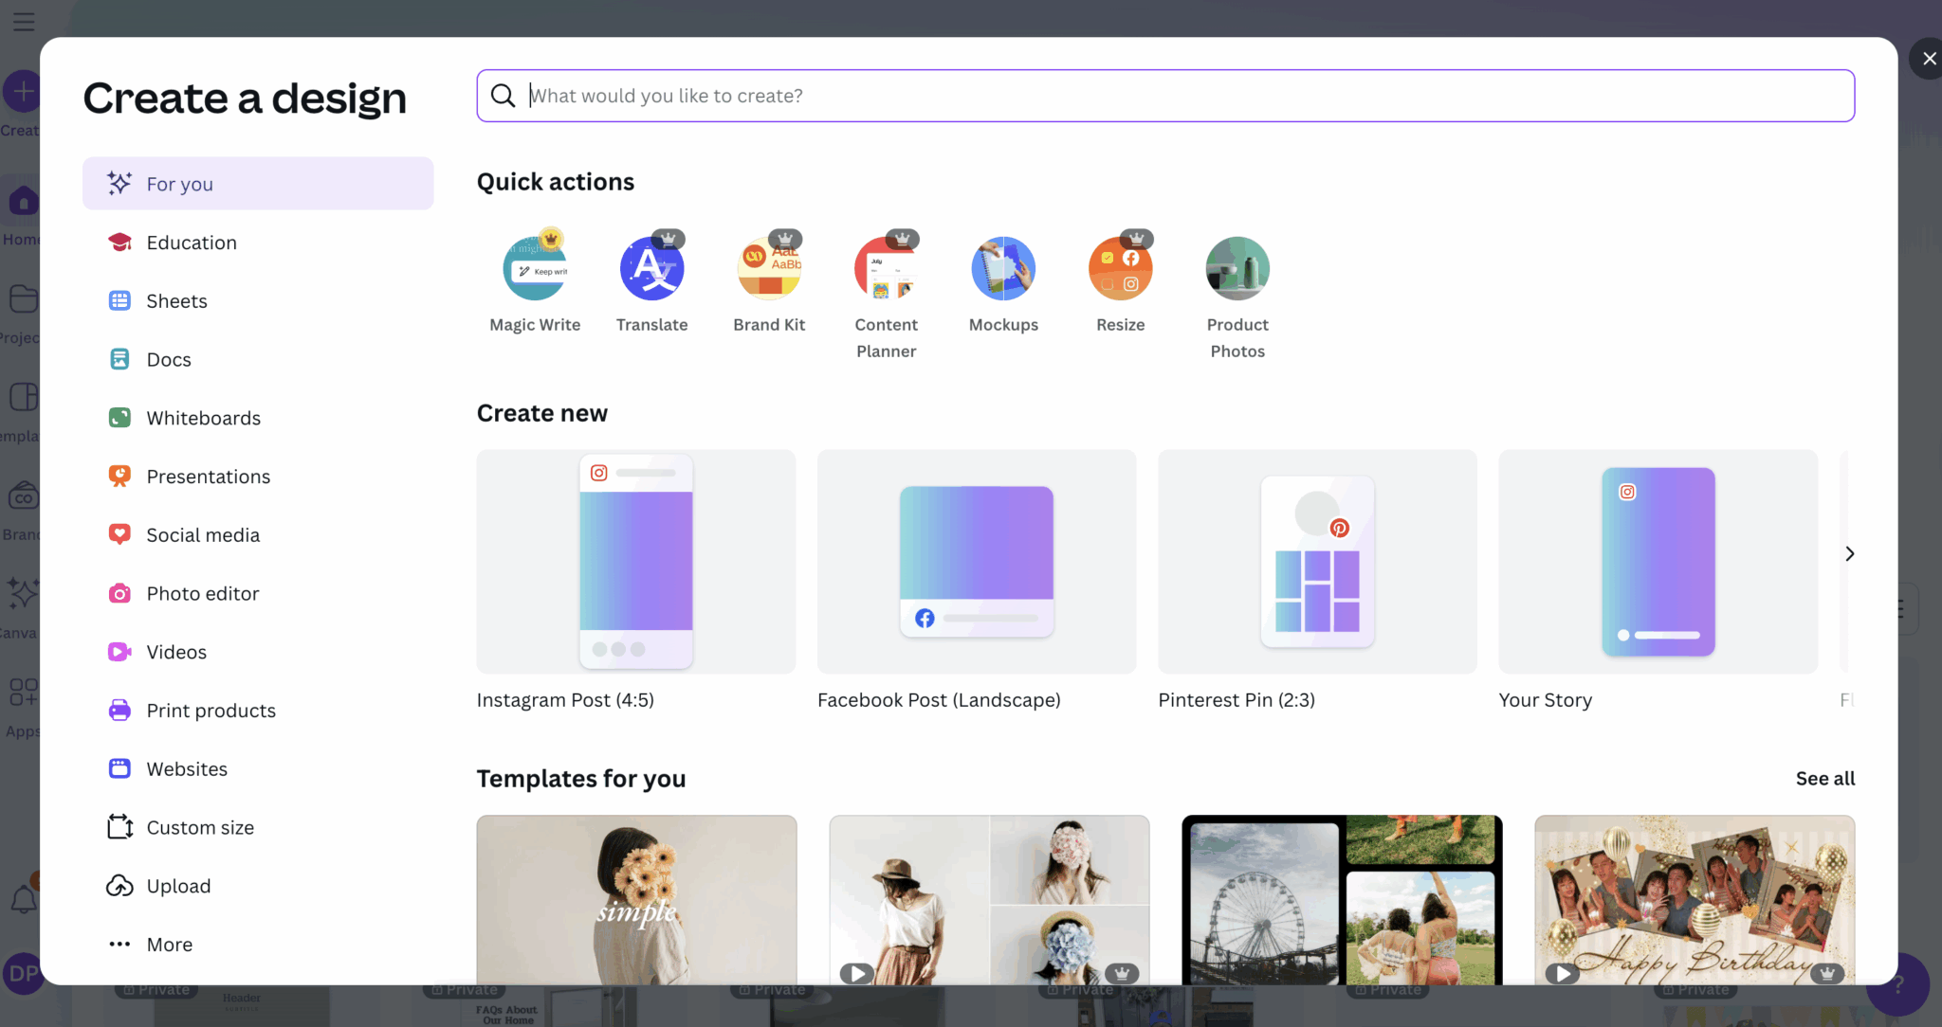
Task: Expand the More categories option
Action: [x=258, y=945]
